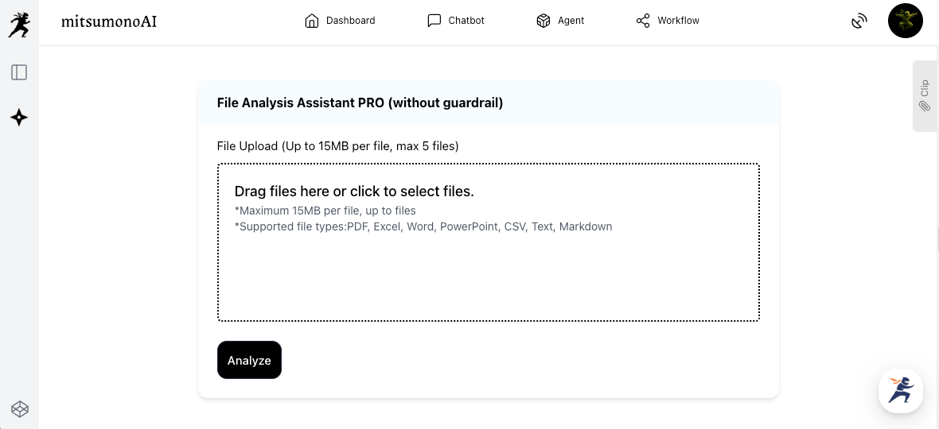Select the Agent text label
The height and width of the screenshot is (429, 939).
point(571,21)
